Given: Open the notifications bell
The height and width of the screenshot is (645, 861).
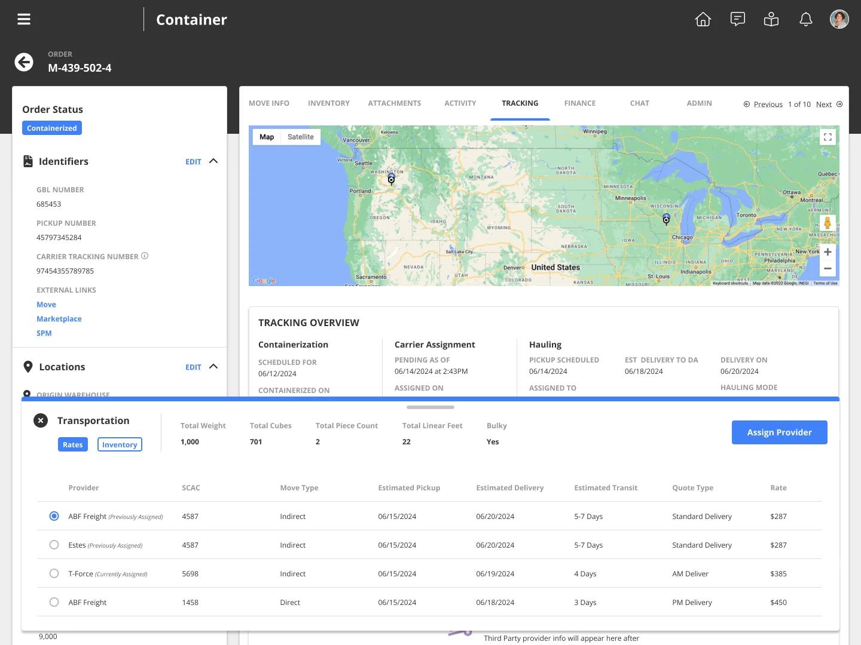Looking at the screenshot, I should point(806,19).
